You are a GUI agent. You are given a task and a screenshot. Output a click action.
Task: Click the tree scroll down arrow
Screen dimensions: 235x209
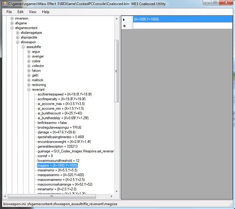click(x=117, y=191)
